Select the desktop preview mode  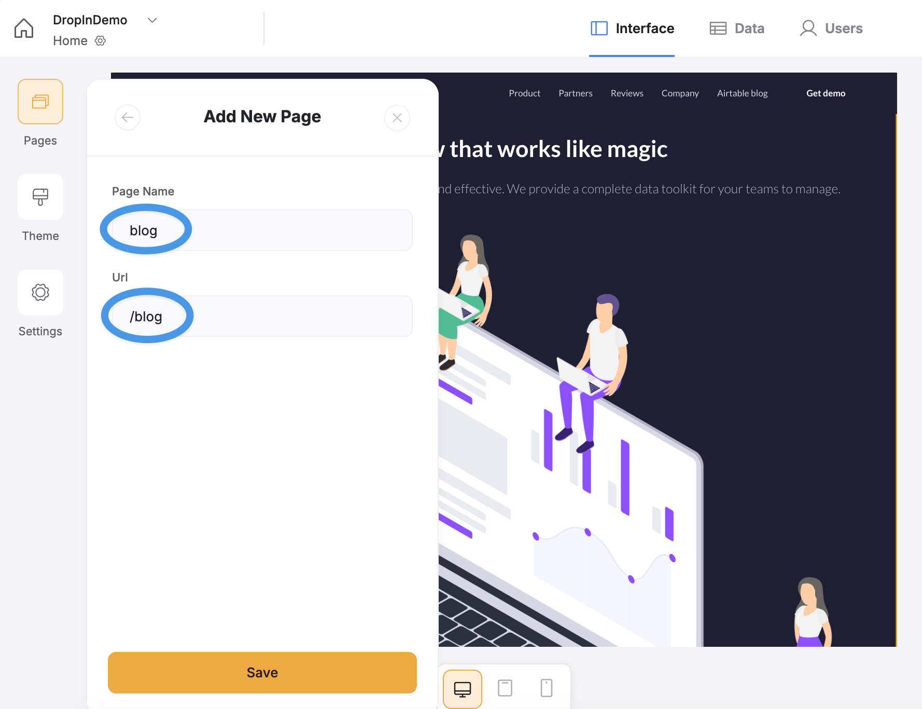463,689
